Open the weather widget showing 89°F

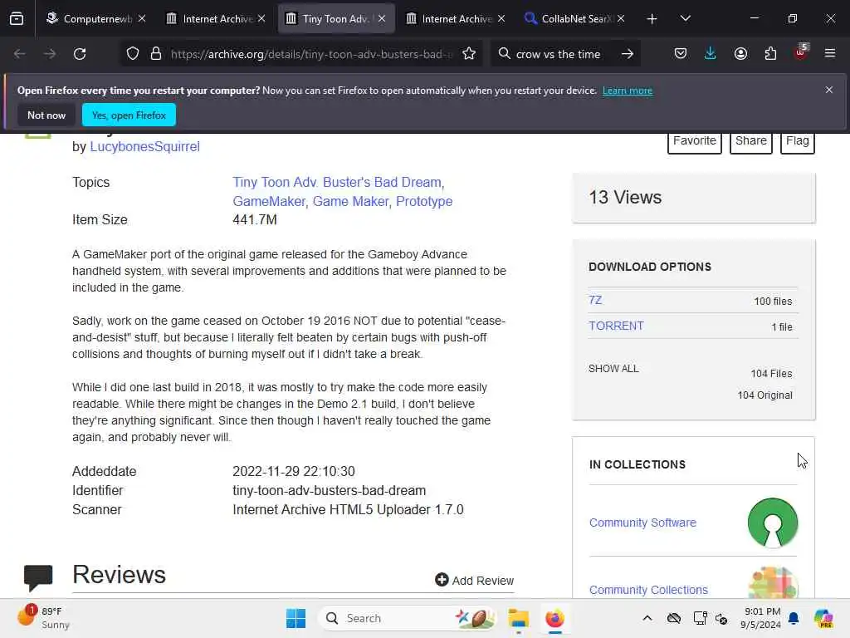coord(43,618)
